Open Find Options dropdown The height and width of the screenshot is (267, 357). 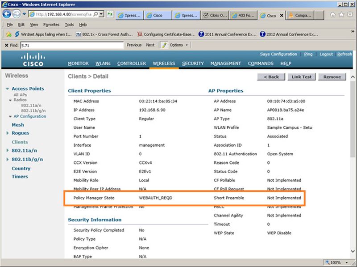(178, 45)
